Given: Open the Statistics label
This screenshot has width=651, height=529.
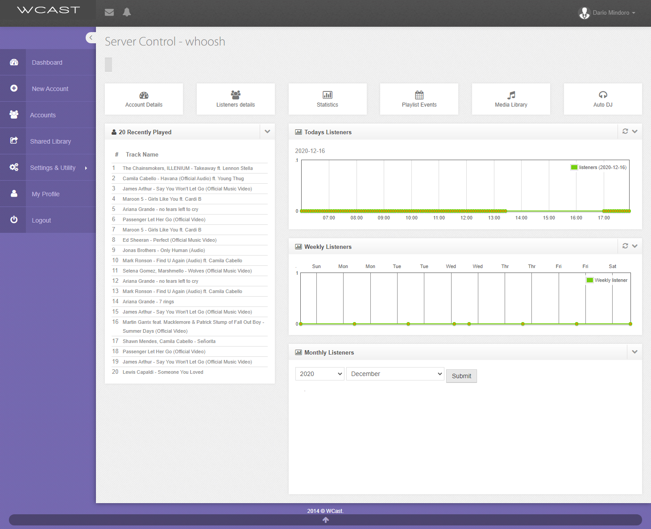Looking at the screenshot, I should (328, 105).
